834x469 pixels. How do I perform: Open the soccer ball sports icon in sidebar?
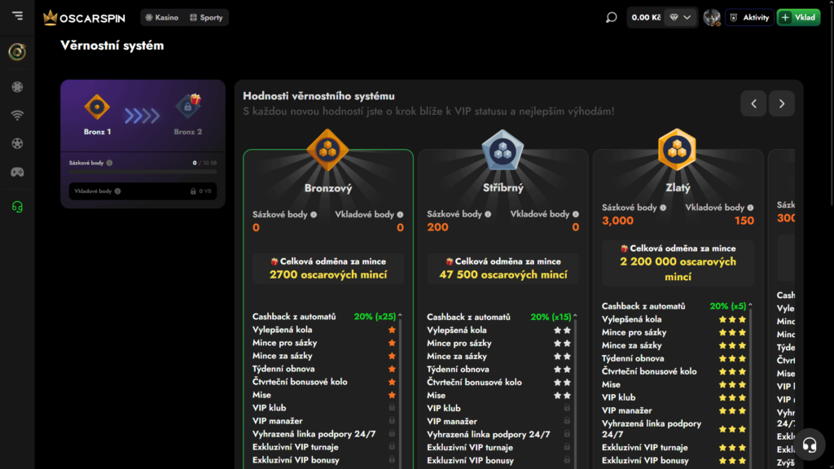[x=17, y=144]
